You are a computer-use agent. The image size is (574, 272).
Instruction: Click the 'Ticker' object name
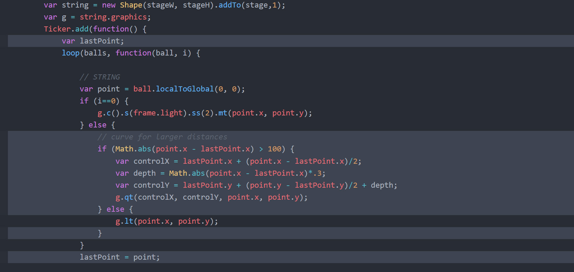click(x=57, y=29)
